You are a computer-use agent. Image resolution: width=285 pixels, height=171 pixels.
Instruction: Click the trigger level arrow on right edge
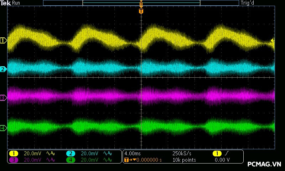click(273, 41)
